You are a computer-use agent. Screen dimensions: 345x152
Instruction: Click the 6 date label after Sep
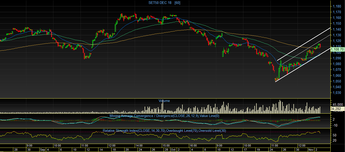(x=61, y=150)
